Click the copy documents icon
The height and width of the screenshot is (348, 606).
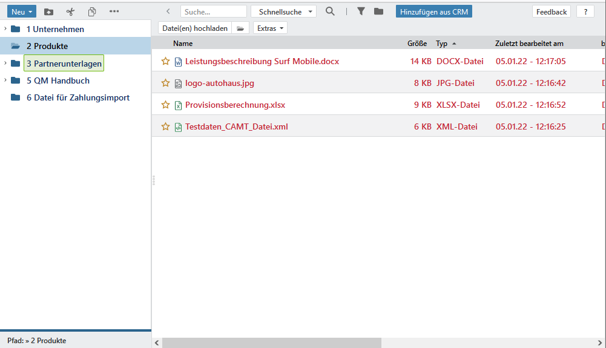[92, 11]
